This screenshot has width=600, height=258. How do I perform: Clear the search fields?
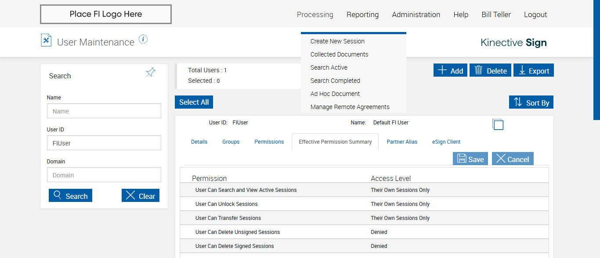(140, 196)
